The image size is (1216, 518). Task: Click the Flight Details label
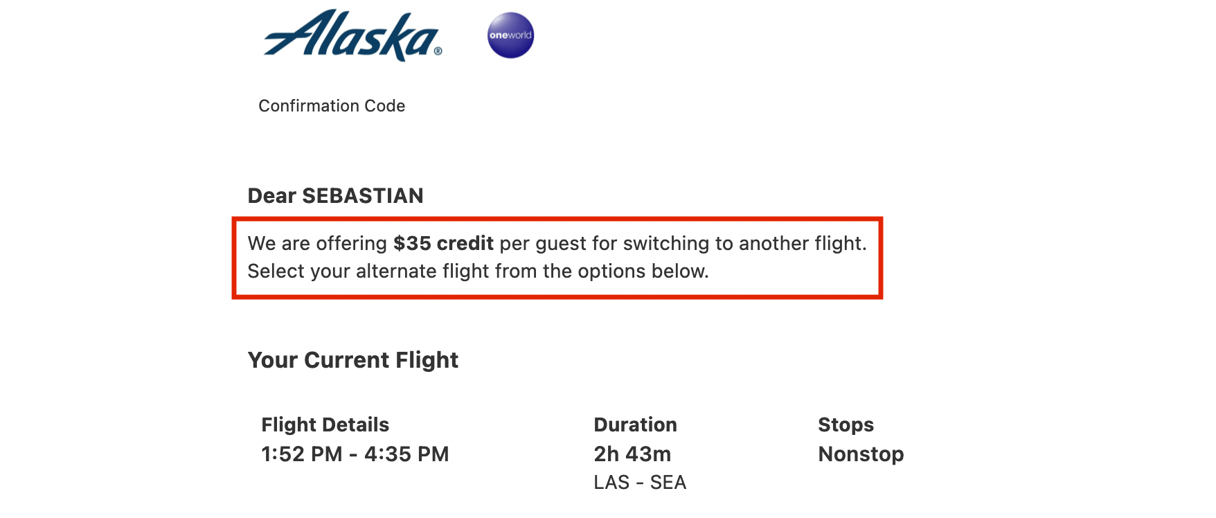[x=325, y=425]
